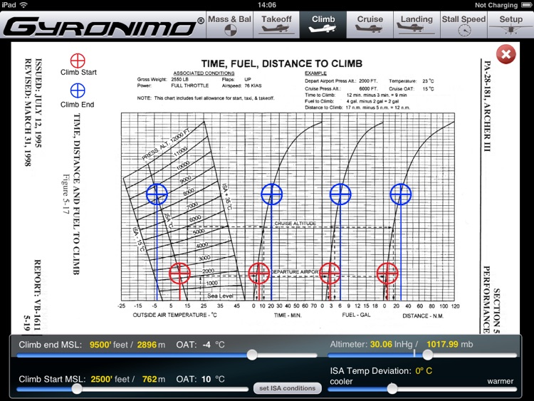This screenshot has height=401, width=534.
Task: Open the Mass & Bal tab
Action: 229,25
